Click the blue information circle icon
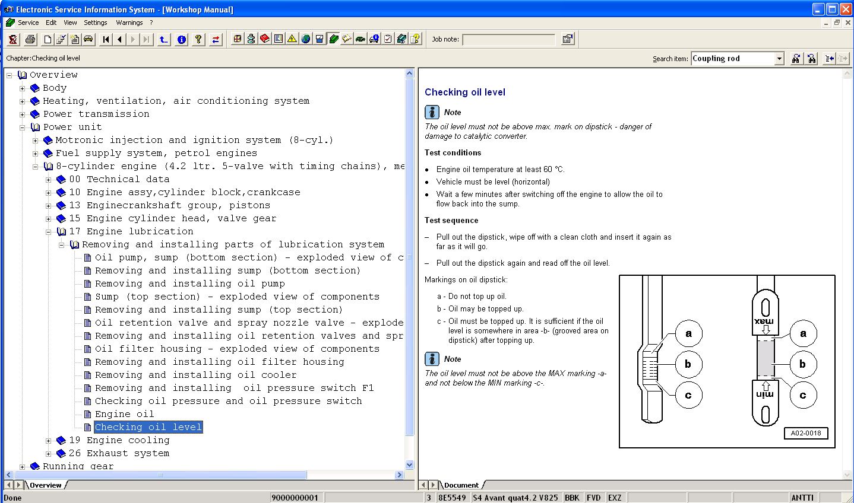Image resolution: width=854 pixels, height=503 pixels. pyautogui.click(x=182, y=39)
